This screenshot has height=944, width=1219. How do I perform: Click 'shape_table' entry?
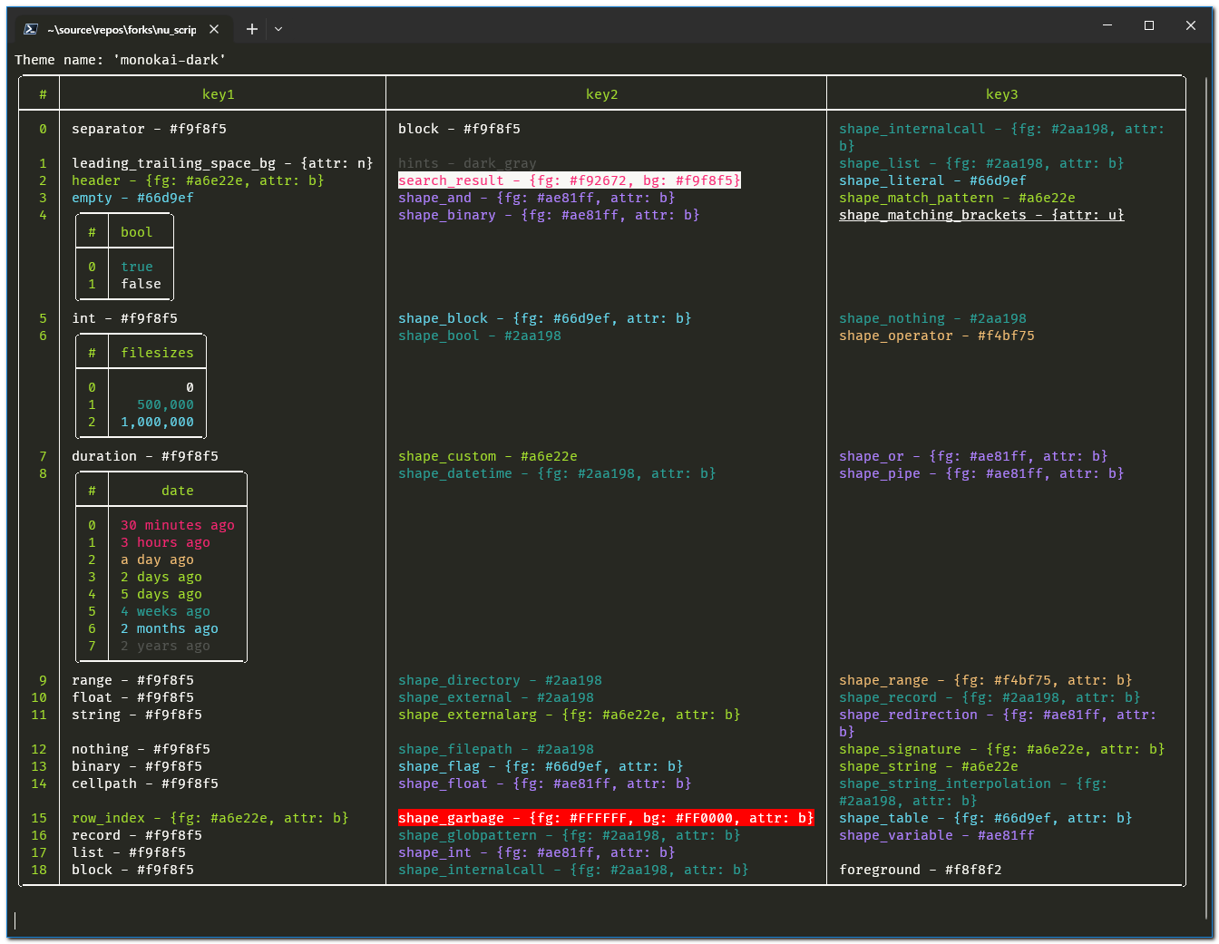[x=986, y=818]
